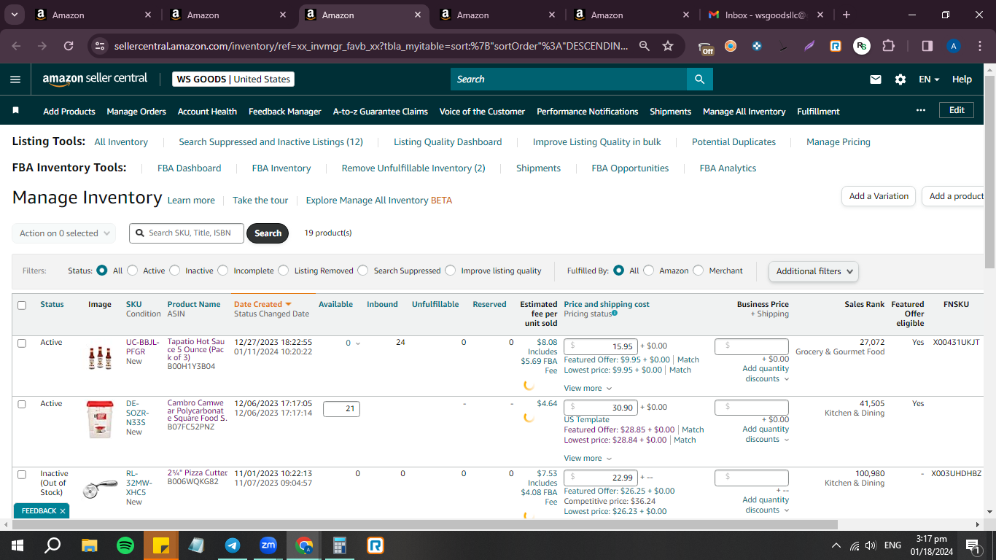
Task: Open the messages envelope icon
Action: 876,79
